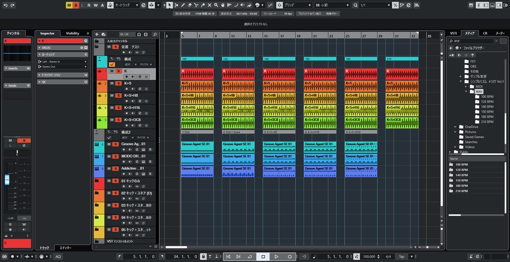Expand the OneDrive folder in file browser
Viewport: 510px width, 262px height.
click(x=456, y=127)
